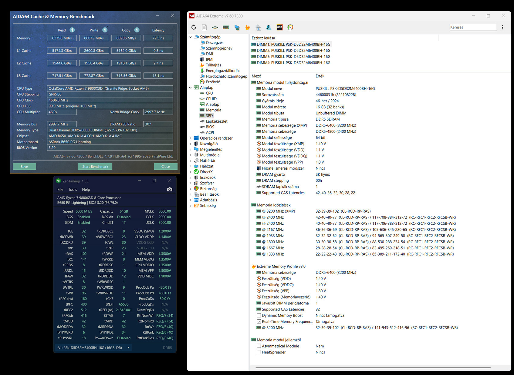
Task: Open the three-dot menu in AIDA64 Extreme
Action: click(x=502, y=27)
